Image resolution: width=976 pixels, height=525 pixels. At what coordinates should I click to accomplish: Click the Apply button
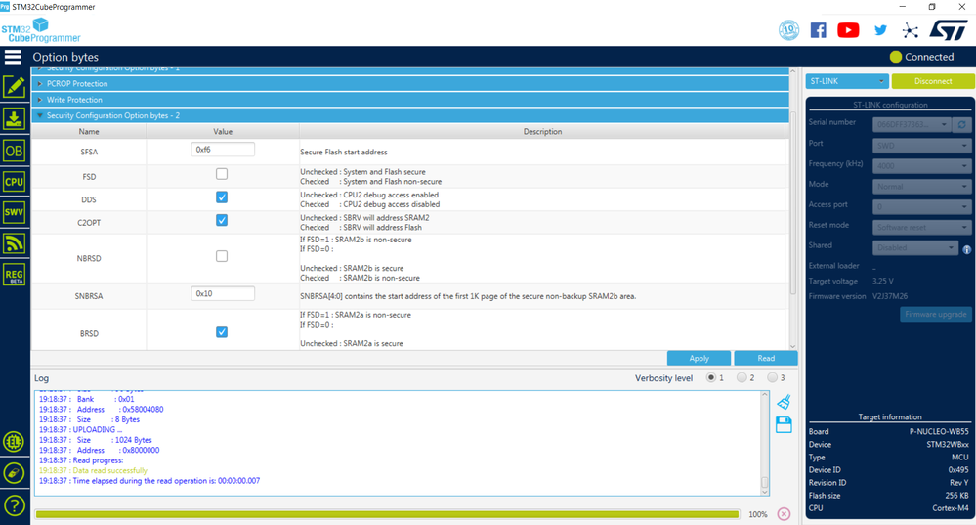point(699,358)
